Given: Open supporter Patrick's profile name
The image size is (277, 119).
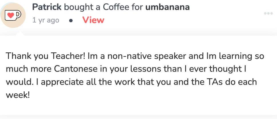Looking at the screenshot, I should [x=47, y=7].
